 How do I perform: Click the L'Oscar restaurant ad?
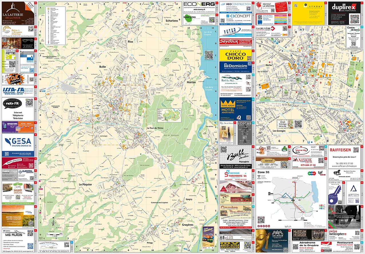coord(244,133)
